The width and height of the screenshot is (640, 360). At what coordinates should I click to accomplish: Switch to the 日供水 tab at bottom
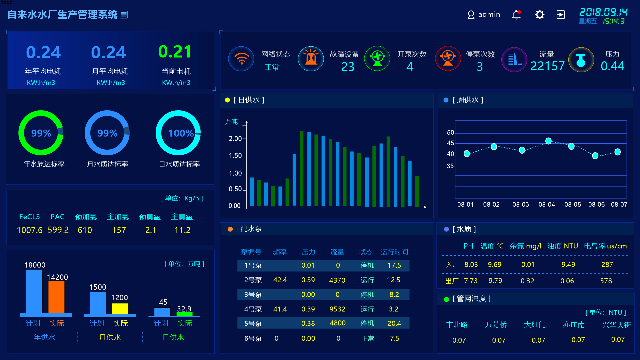(x=173, y=337)
